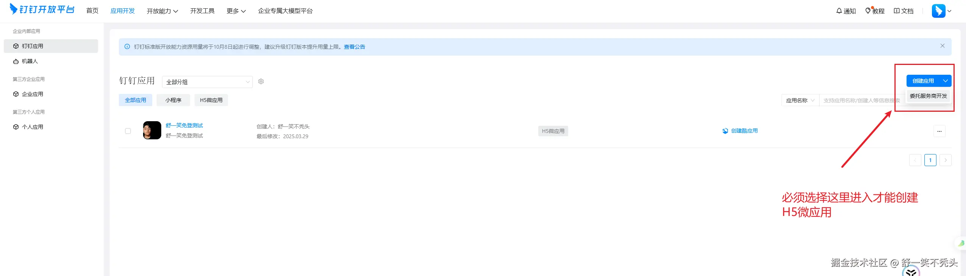Screen dimensions: 966x276
Task: Open the 通知 bell notifications
Action: coord(846,11)
